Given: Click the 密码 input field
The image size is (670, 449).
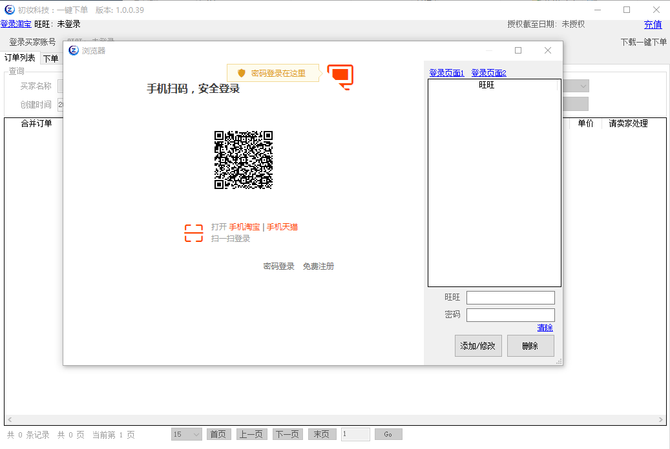Looking at the screenshot, I should [x=510, y=315].
